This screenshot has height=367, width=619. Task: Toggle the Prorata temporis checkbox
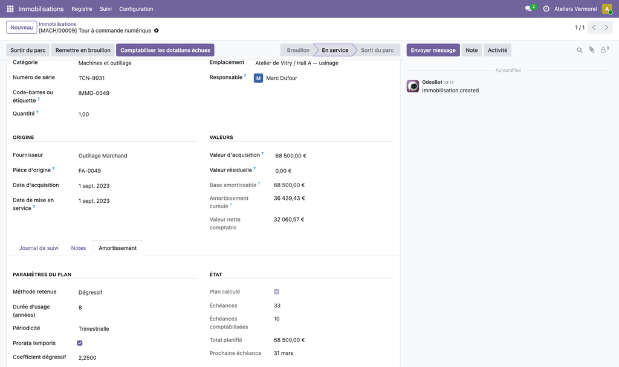[80, 343]
